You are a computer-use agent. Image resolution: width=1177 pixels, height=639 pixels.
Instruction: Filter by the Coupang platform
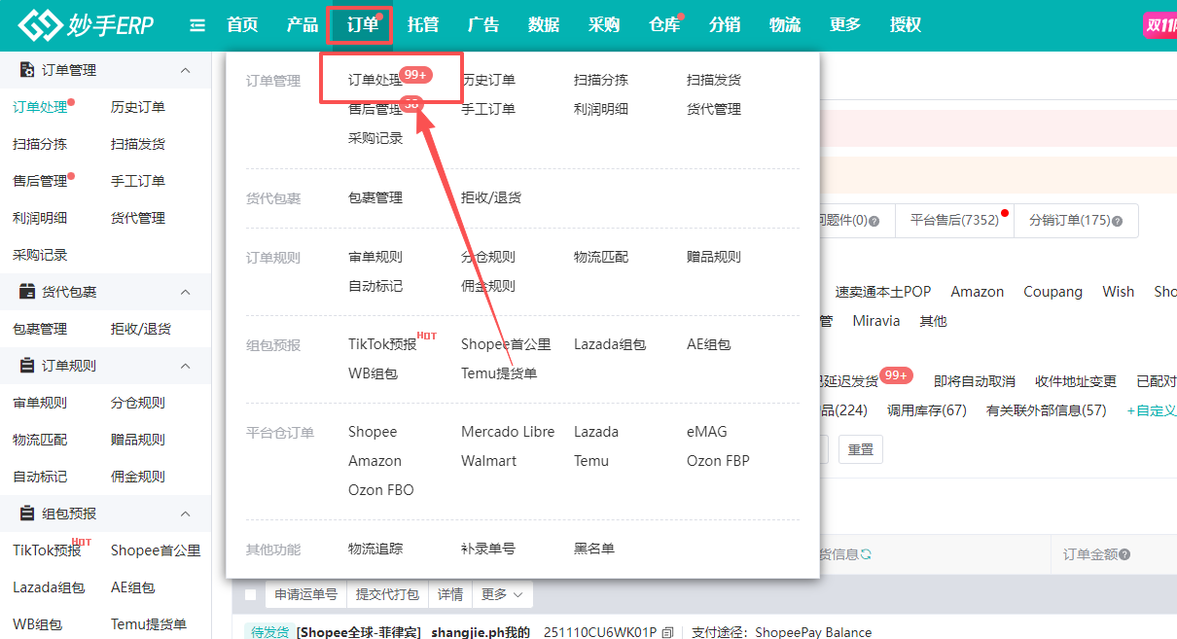coord(1052,292)
